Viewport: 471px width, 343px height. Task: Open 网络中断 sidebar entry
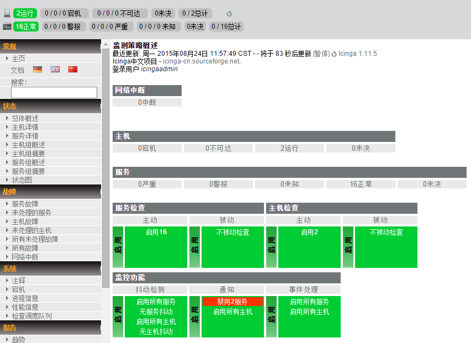(25, 257)
